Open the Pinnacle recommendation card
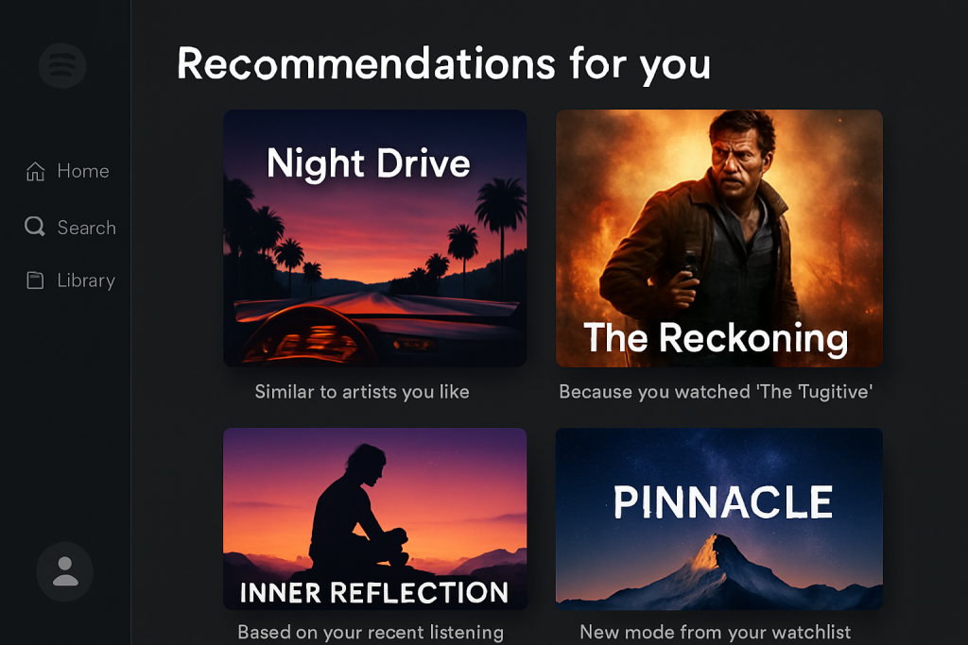This screenshot has width=968, height=645. (x=719, y=518)
